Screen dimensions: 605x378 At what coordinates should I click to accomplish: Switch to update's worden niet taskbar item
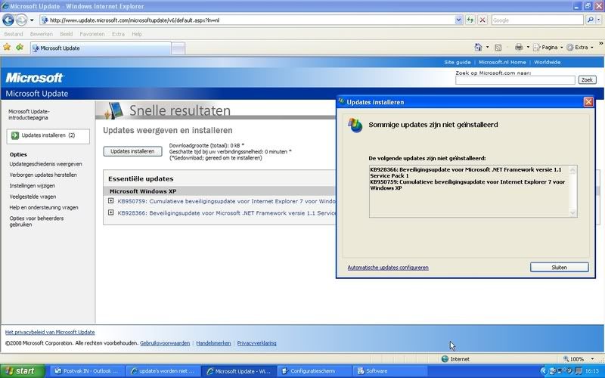coord(163,371)
